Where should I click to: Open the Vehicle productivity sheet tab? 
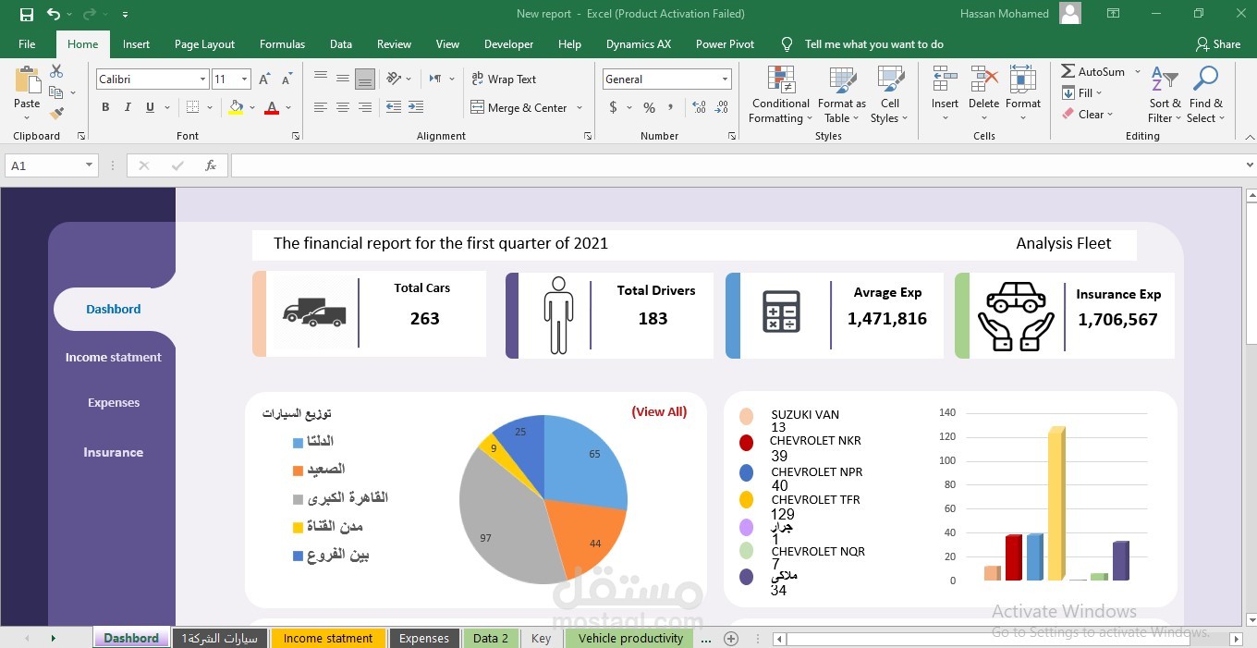click(630, 638)
